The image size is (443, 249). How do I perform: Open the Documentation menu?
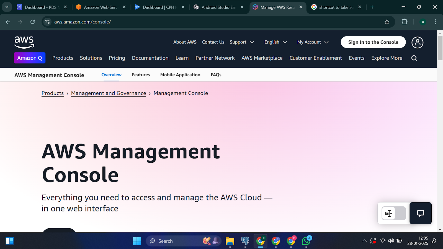[x=150, y=58]
